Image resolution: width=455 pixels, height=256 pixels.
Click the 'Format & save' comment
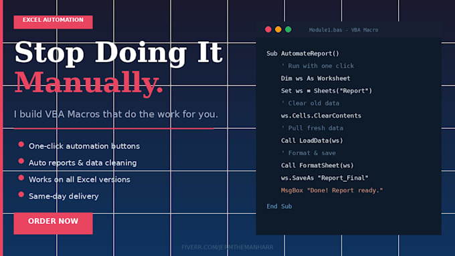pyautogui.click(x=308, y=153)
